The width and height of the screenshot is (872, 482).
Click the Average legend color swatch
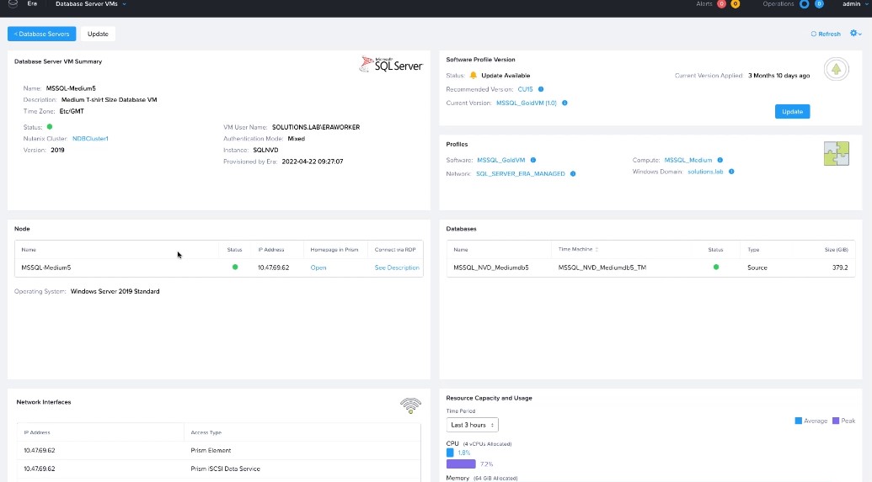(798, 421)
